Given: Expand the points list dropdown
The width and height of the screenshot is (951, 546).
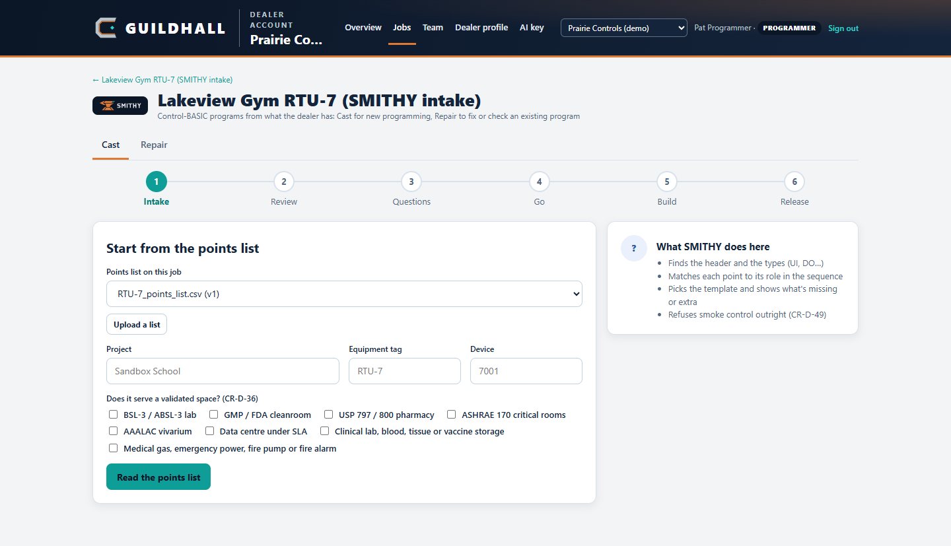Looking at the screenshot, I should click(x=344, y=294).
